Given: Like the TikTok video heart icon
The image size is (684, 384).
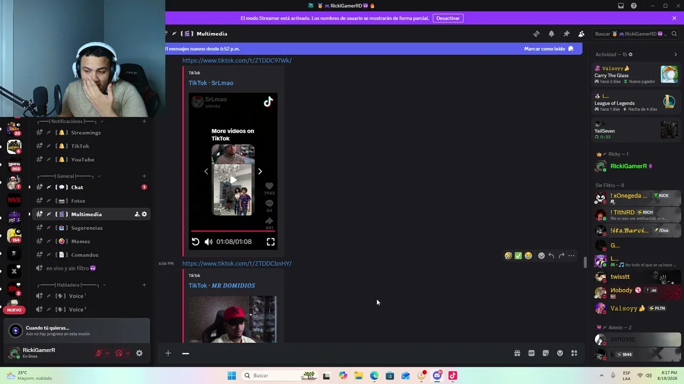Looking at the screenshot, I should (x=269, y=186).
